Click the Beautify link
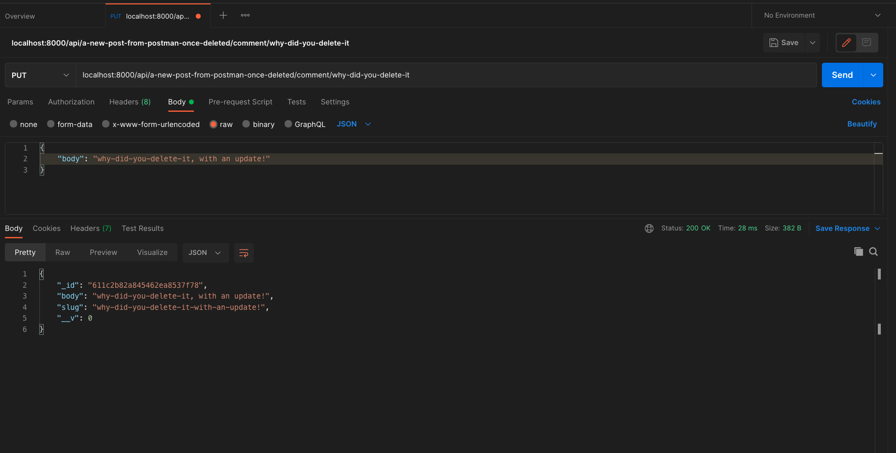The image size is (896, 453). [x=862, y=124]
